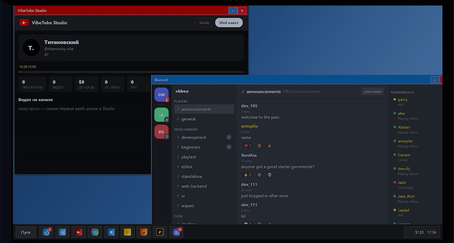Image resolution: width=454 pixels, height=243 pixels.
Task: Click the Xenthio message author name
Action: (249, 155)
